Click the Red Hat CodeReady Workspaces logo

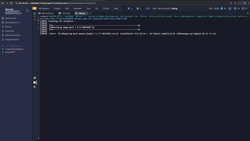13,12
